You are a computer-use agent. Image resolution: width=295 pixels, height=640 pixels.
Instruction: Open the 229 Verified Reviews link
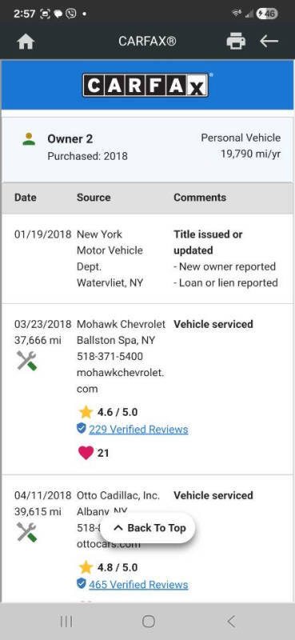click(x=138, y=430)
